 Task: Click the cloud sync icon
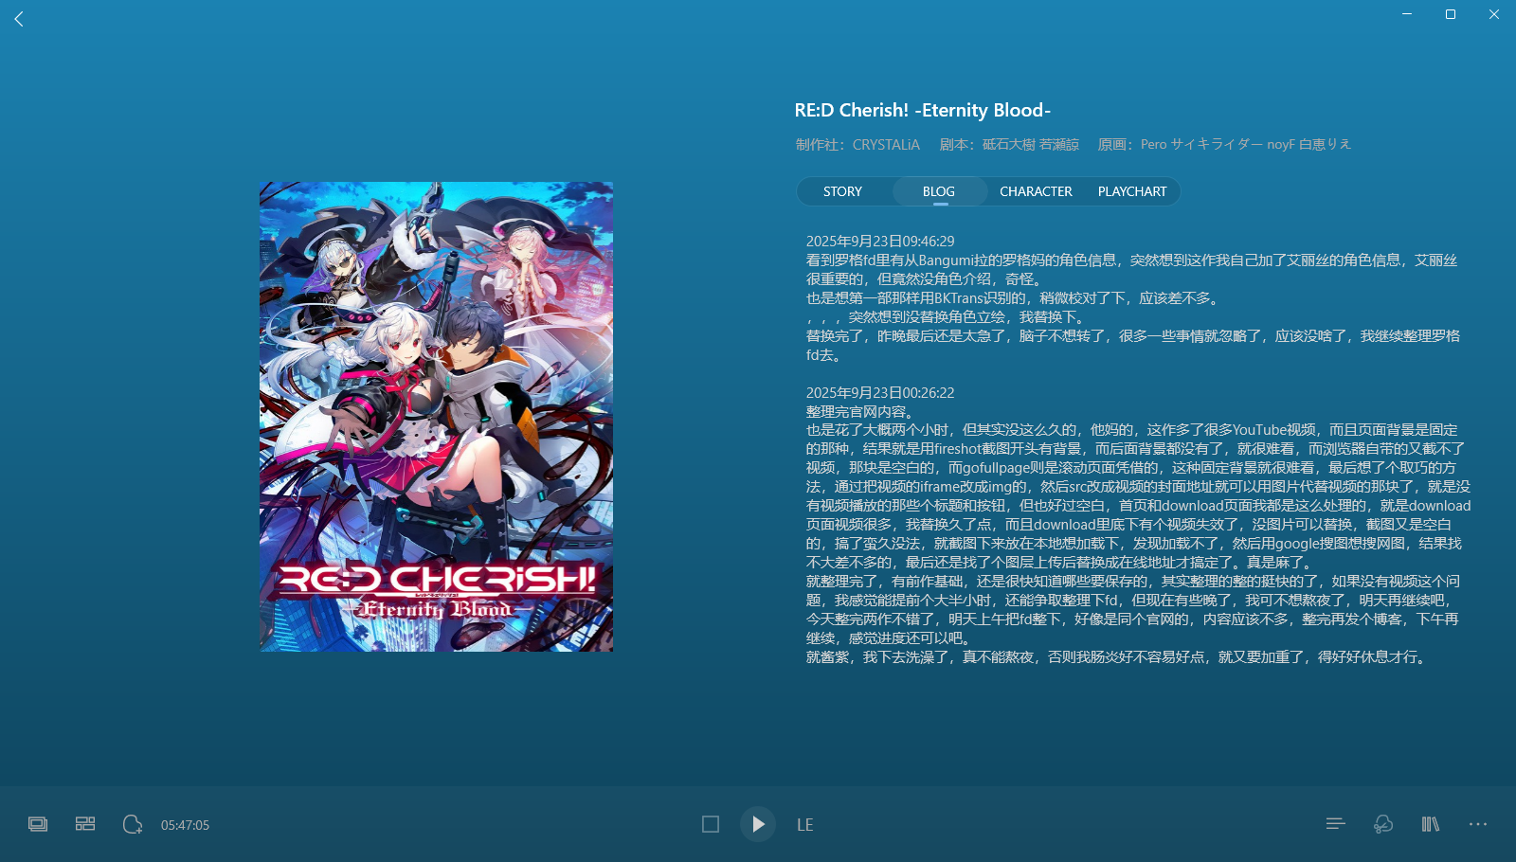(1383, 824)
